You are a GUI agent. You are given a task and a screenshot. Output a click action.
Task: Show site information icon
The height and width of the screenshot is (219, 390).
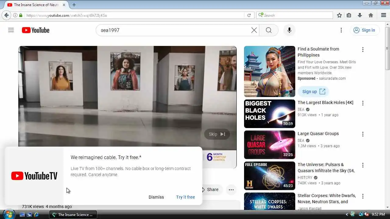click(15, 15)
